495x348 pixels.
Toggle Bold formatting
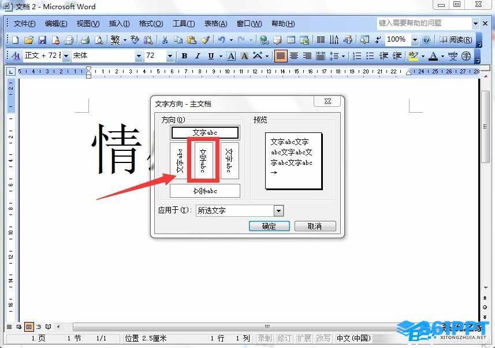pos(184,56)
